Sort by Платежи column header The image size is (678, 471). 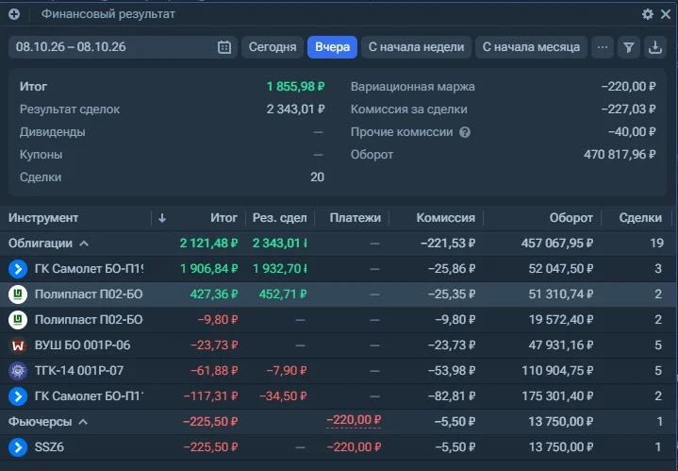click(355, 218)
